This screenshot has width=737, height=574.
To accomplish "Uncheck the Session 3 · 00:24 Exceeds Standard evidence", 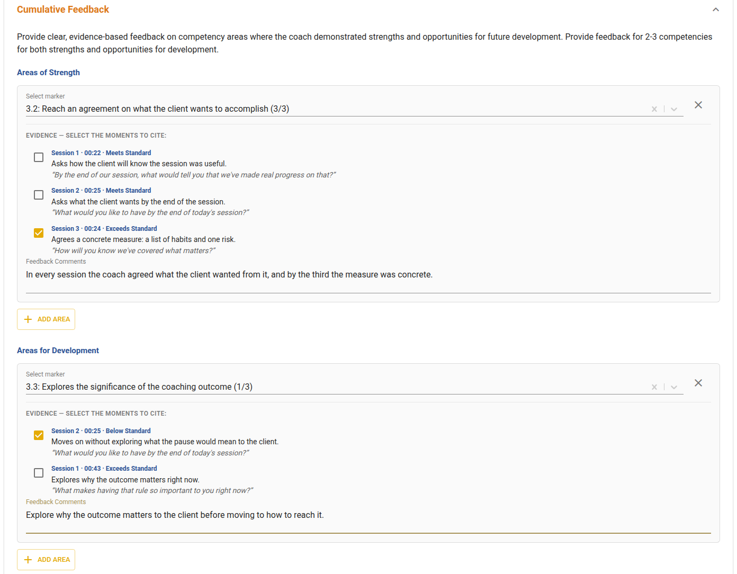I will [x=39, y=233].
